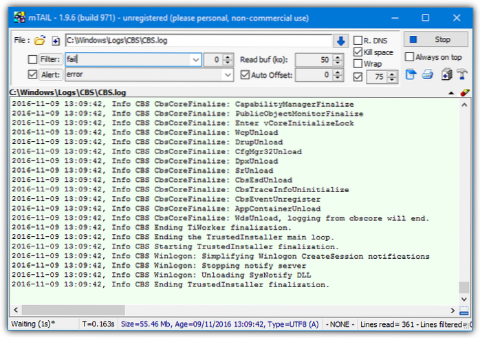Click the Auto Offset value field
The width and height of the screenshot is (480, 338).
[x=314, y=75]
